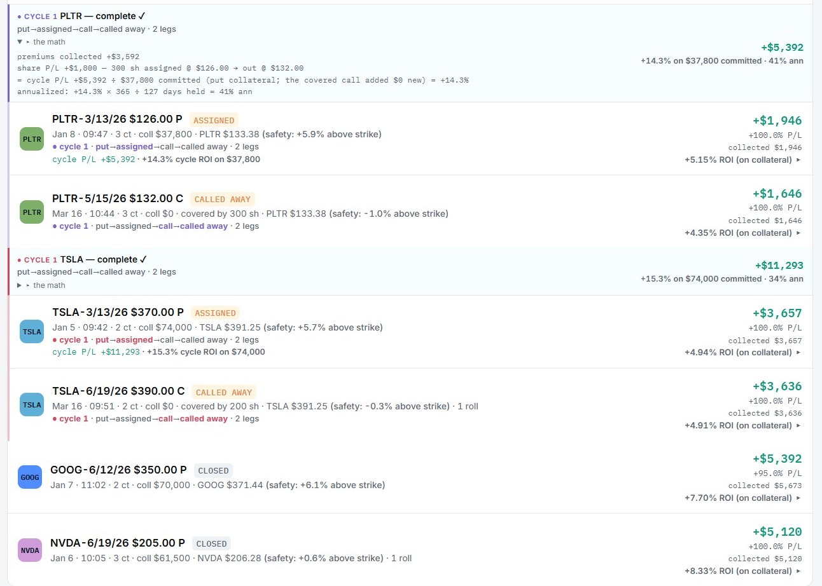Click the 'share P/L +$1,800' math line
Viewport: 822px width, 586px height.
[160, 69]
